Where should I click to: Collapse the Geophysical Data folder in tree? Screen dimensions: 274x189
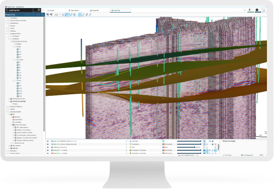(7, 34)
